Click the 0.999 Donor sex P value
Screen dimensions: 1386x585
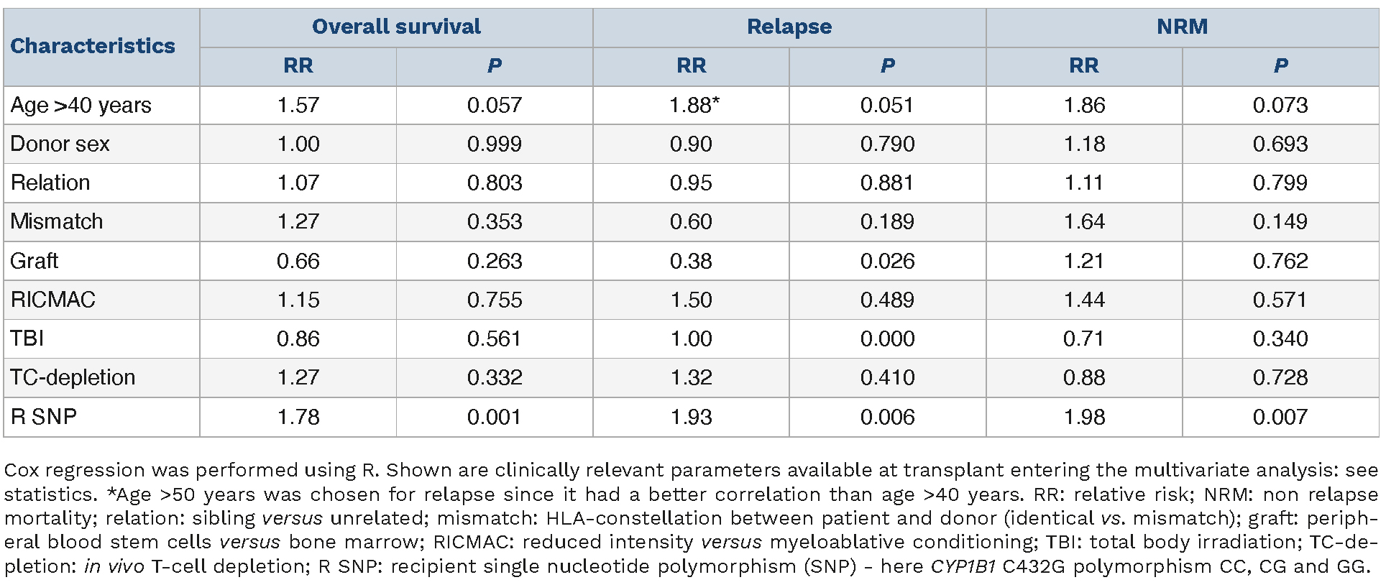(494, 144)
